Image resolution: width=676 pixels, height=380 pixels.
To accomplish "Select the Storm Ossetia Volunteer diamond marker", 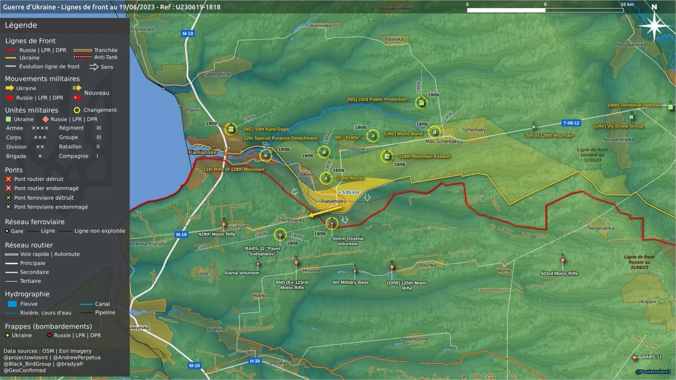I will [332, 223].
